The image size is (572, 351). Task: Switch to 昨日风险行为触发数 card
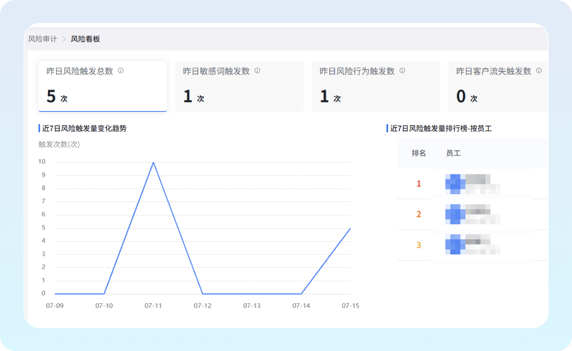click(376, 86)
